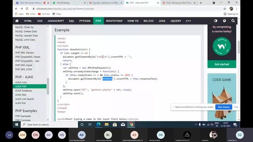253x142 pixels.
Task: Open the Reading list
Action: 231,14
